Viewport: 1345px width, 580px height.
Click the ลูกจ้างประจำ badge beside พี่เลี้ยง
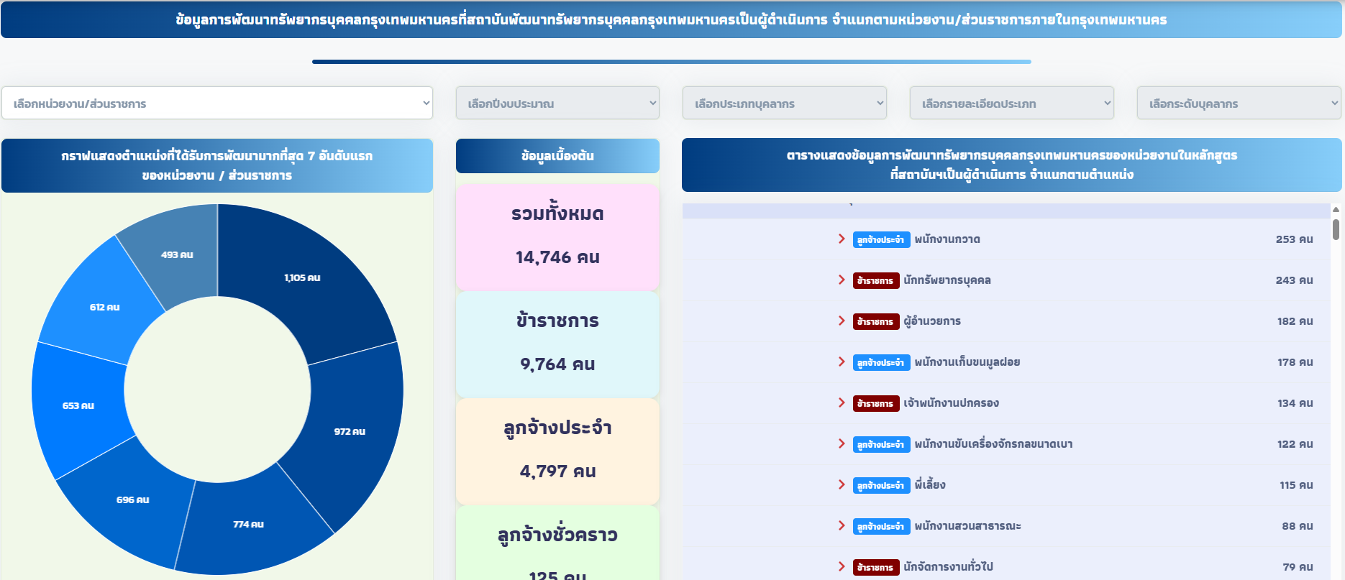(881, 485)
